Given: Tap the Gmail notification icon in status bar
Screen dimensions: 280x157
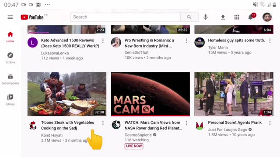Looking at the screenshot, I should click(x=38, y=5).
